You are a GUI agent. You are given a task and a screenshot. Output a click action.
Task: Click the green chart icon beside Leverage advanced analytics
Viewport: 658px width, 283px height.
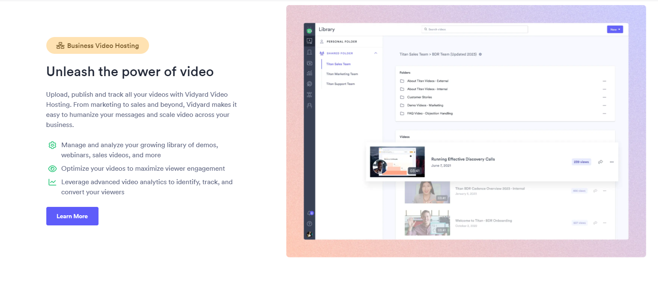52,182
